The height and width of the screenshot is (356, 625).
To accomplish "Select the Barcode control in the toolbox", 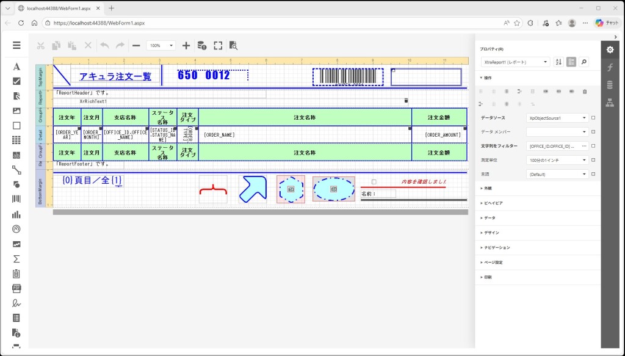I will tap(16, 199).
